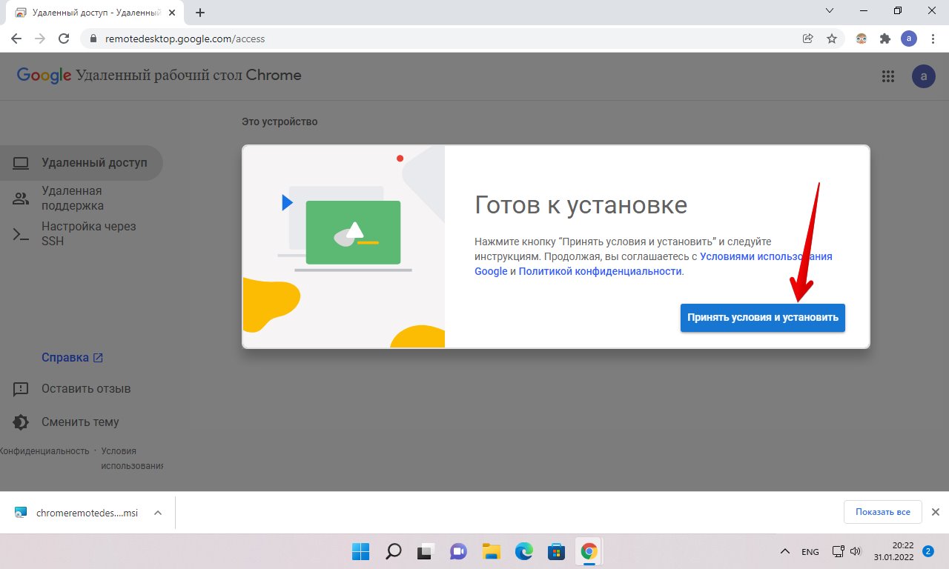Click the monkey face extension icon
This screenshot has height=569, width=949.
(x=862, y=39)
